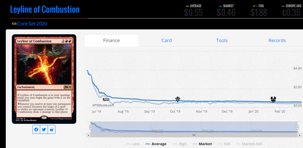
Task: Switch to the Card tab
Action: [x=167, y=41]
